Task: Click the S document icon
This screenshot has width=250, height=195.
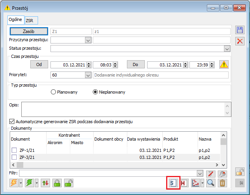Action: tap(173, 183)
